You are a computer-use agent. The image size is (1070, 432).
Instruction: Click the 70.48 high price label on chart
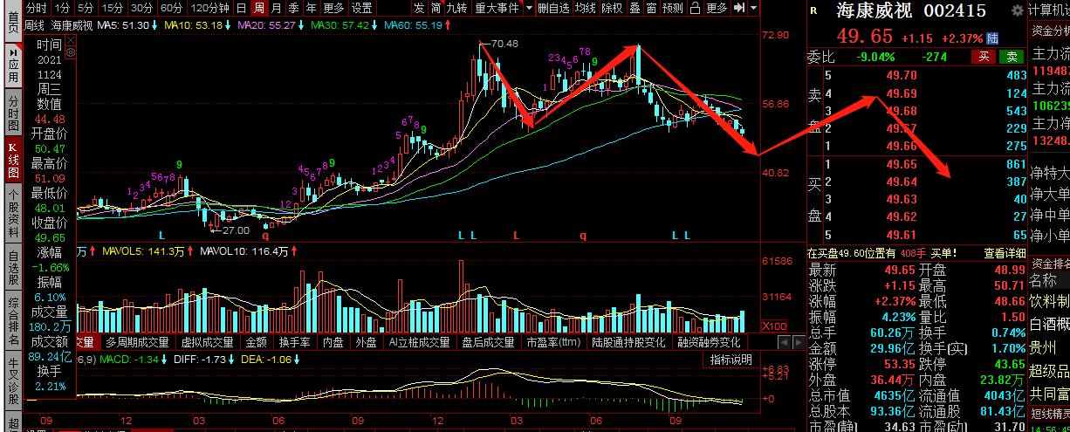point(504,43)
